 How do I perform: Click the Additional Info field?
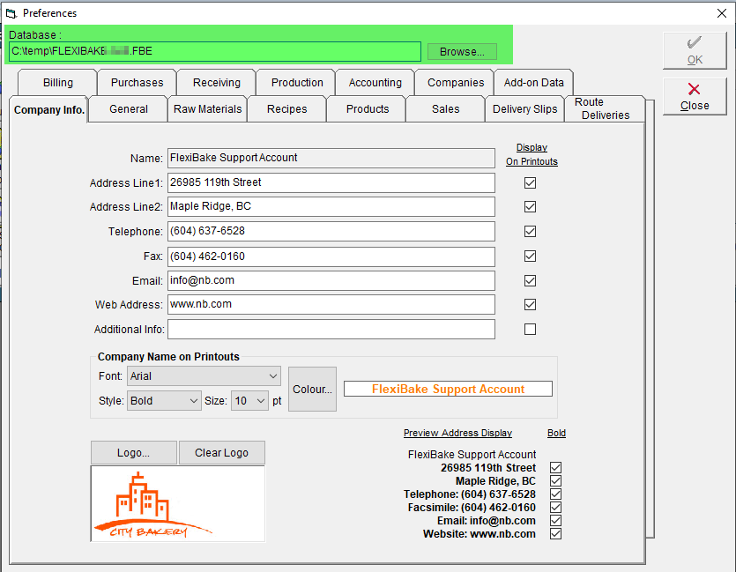coord(331,330)
